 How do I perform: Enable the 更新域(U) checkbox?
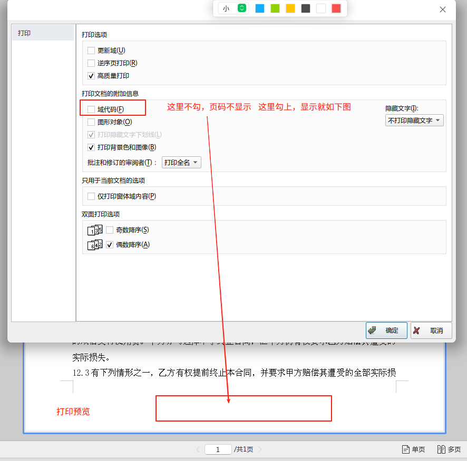point(91,51)
